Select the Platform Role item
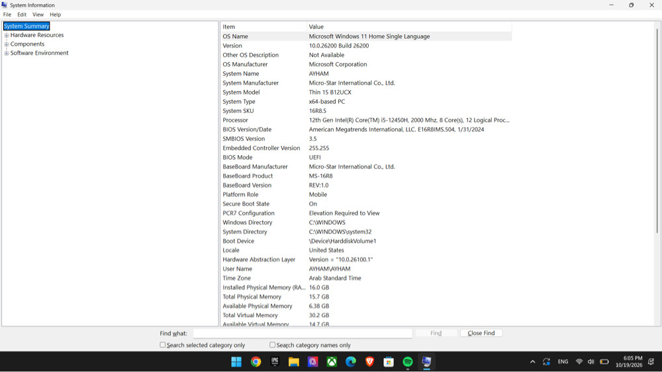The height and width of the screenshot is (372, 662). coord(240,194)
